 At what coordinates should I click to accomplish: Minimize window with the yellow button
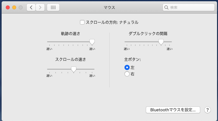point(14,7)
